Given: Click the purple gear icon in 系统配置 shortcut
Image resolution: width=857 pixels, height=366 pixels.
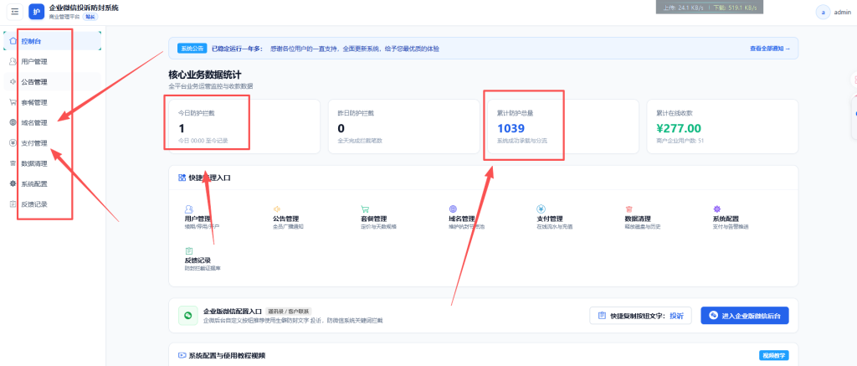Looking at the screenshot, I should [716, 209].
